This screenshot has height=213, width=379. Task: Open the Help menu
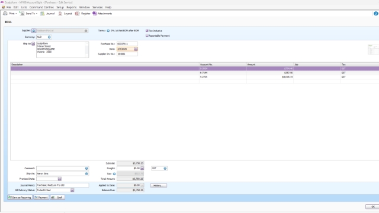point(108,7)
